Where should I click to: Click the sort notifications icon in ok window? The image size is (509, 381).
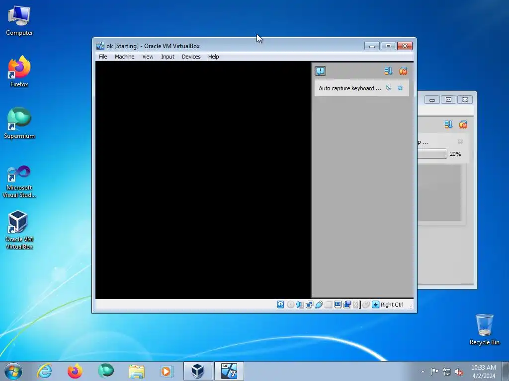pyautogui.click(x=388, y=71)
